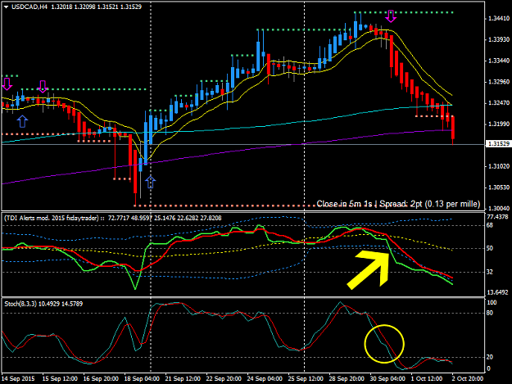Click the 14 Sep 2015 date label
The width and height of the screenshot is (512, 384).
pyautogui.click(x=18, y=378)
